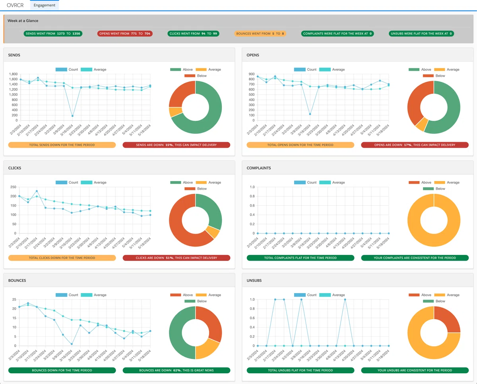The image size is (477, 384).
Task: Click the last Unsubs peak, near 4/13/2024
Action: click(x=345, y=299)
